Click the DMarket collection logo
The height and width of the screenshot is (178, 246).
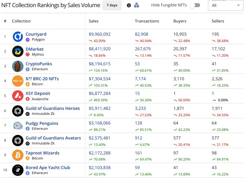pyautogui.click(x=18, y=51)
